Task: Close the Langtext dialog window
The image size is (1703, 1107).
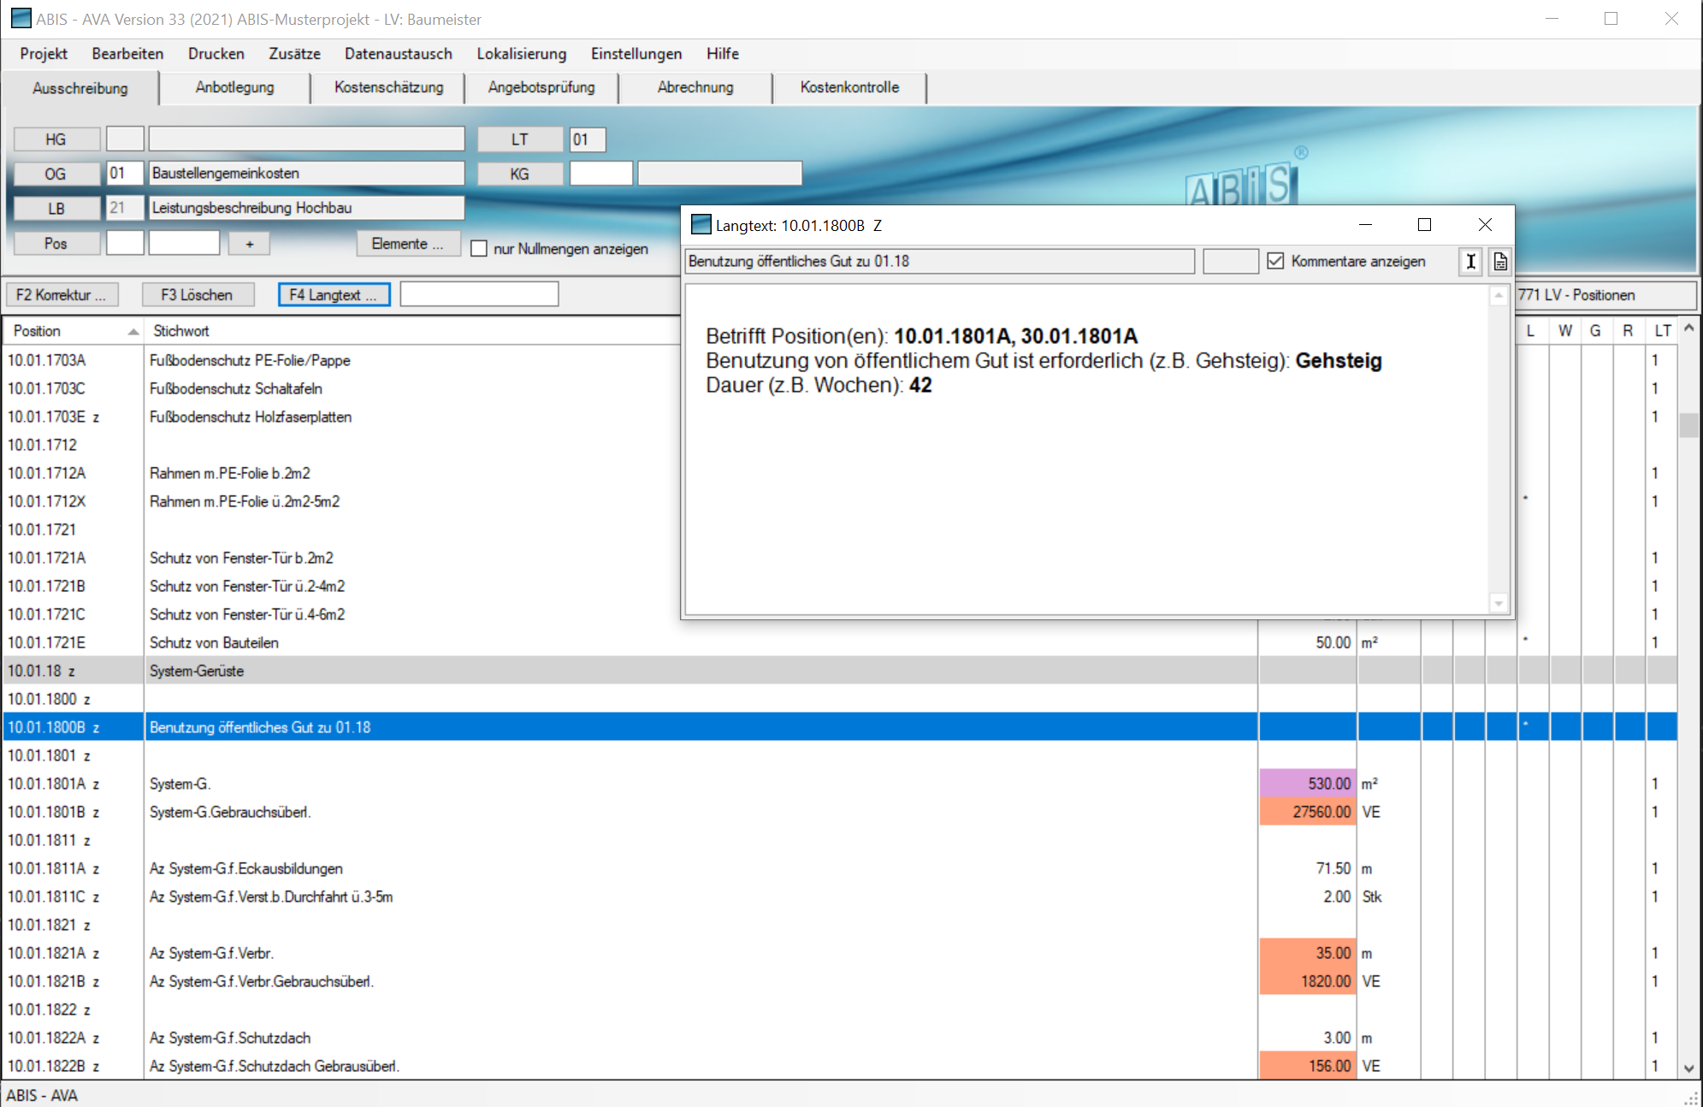Action: click(x=1485, y=225)
